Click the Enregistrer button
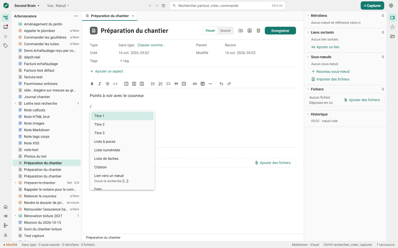Image resolution: width=398 pixels, height=248 pixels. [280, 31]
